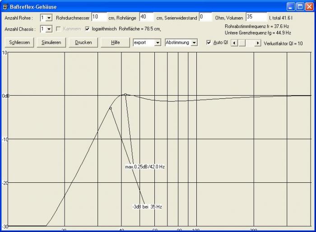Minimize the Baßreflex-Gehäuse window
The width and height of the screenshot is (316, 232).
(291, 7)
